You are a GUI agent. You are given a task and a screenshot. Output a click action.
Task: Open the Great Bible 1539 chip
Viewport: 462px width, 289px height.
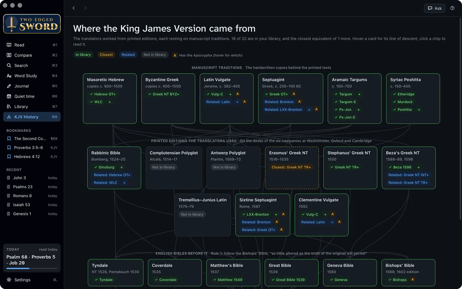288,280
